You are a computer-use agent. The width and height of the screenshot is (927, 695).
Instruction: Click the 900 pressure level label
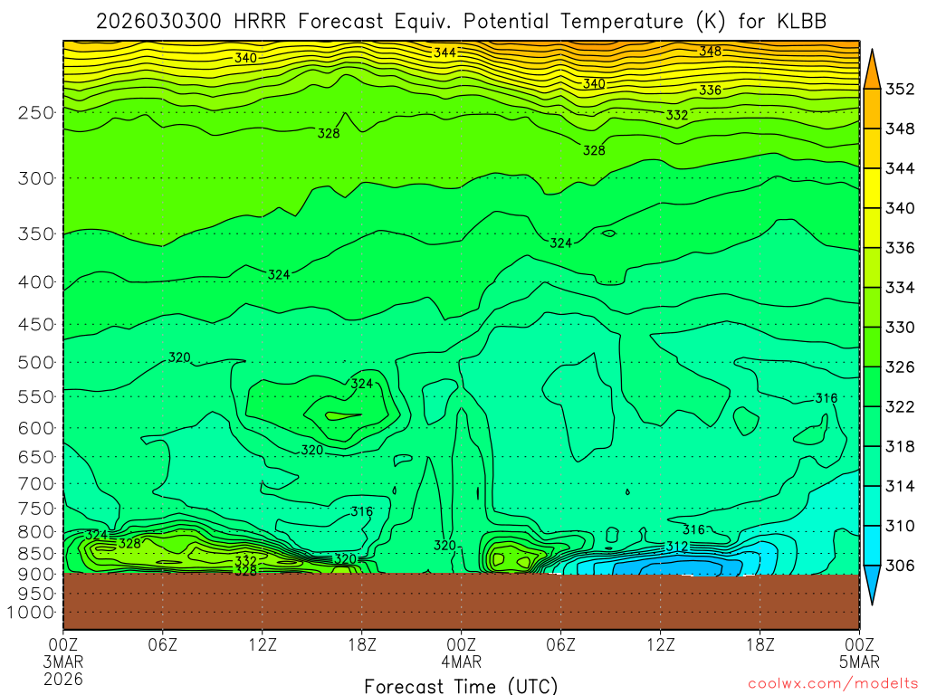pyautogui.click(x=36, y=575)
